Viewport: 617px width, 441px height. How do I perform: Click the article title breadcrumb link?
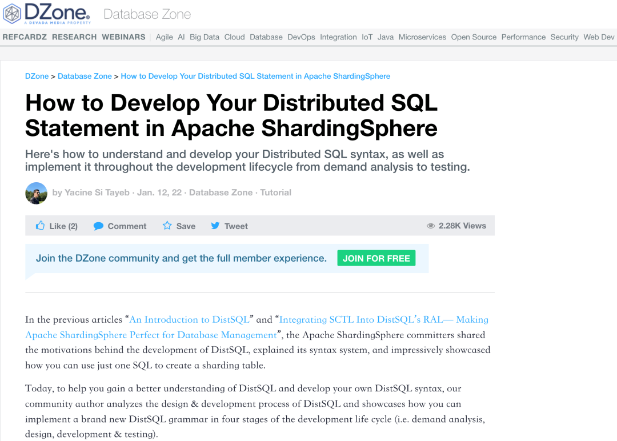coord(255,76)
